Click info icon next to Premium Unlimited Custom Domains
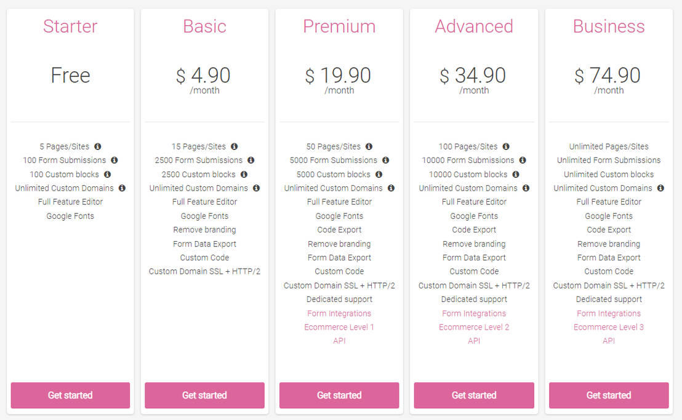Image resolution: width=682 pixels, height=420 pixels. click(391, 188)
